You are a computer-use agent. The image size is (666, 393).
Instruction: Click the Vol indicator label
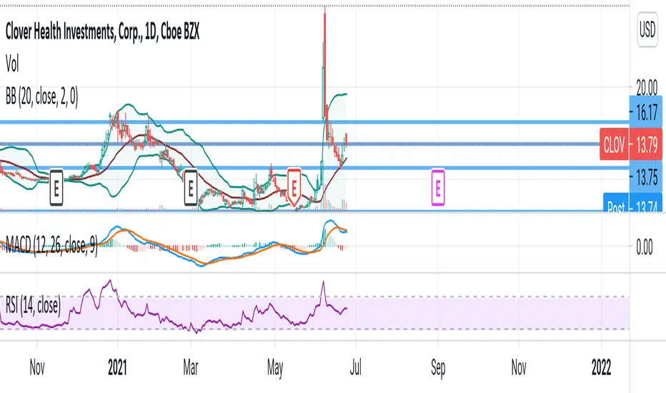coord(12,64)
